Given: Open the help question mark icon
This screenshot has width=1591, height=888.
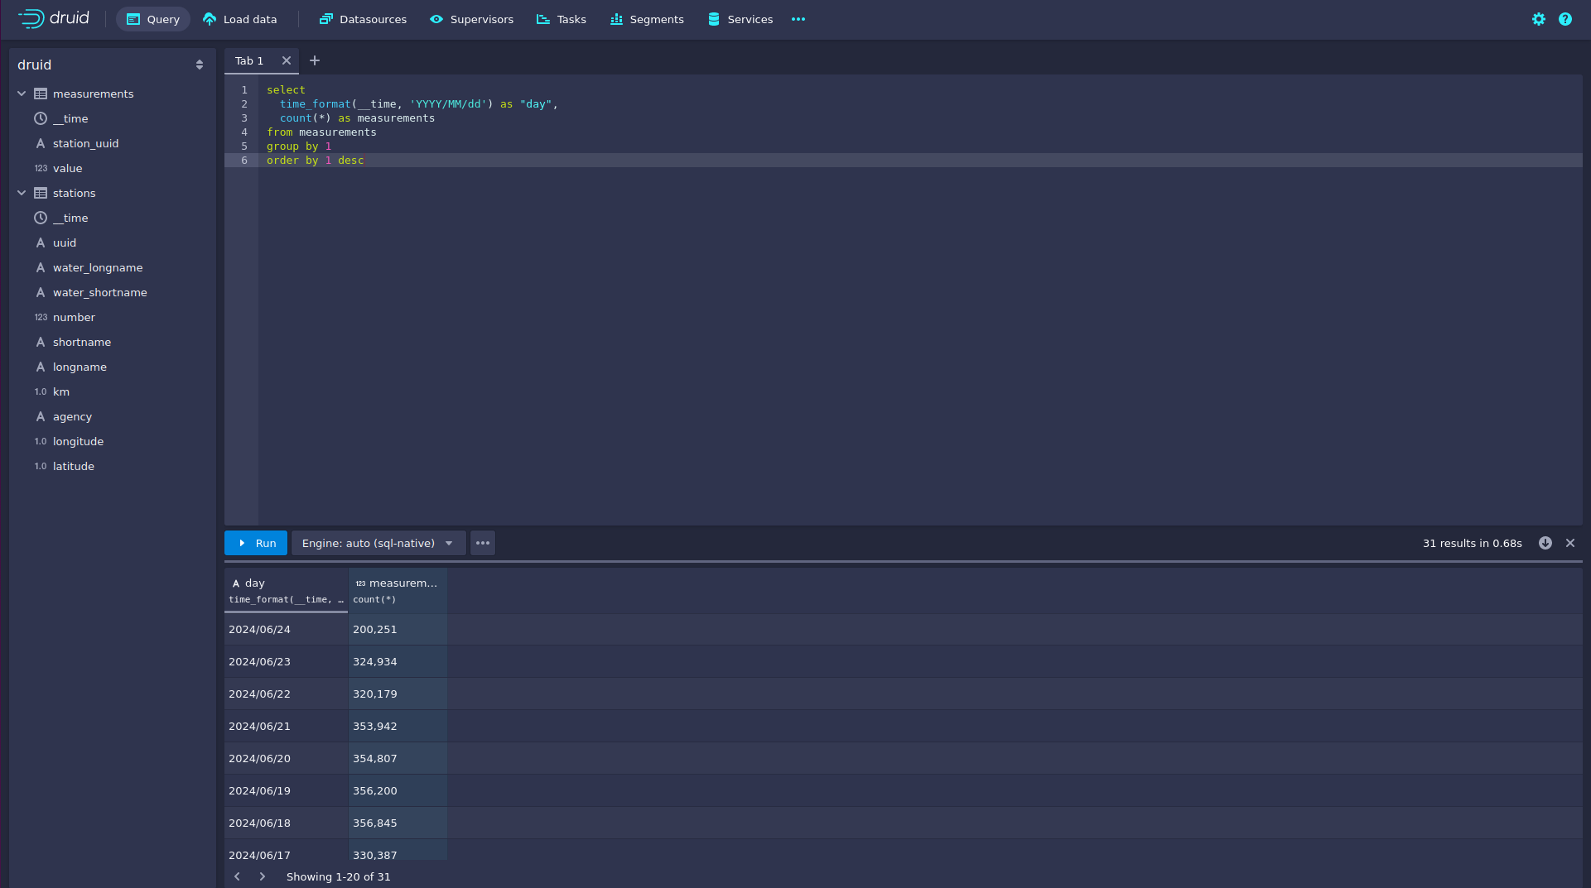Looking at the screenshot, I should [1564, 19].
